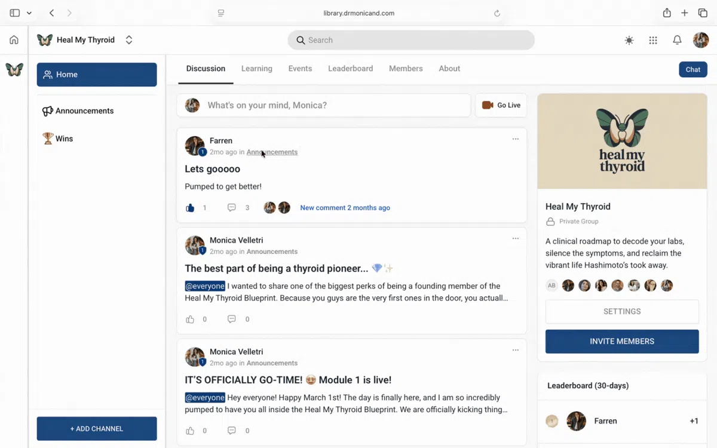Switch to the About tab
Viewport: 717px width, 448px height.
(449, 69)
